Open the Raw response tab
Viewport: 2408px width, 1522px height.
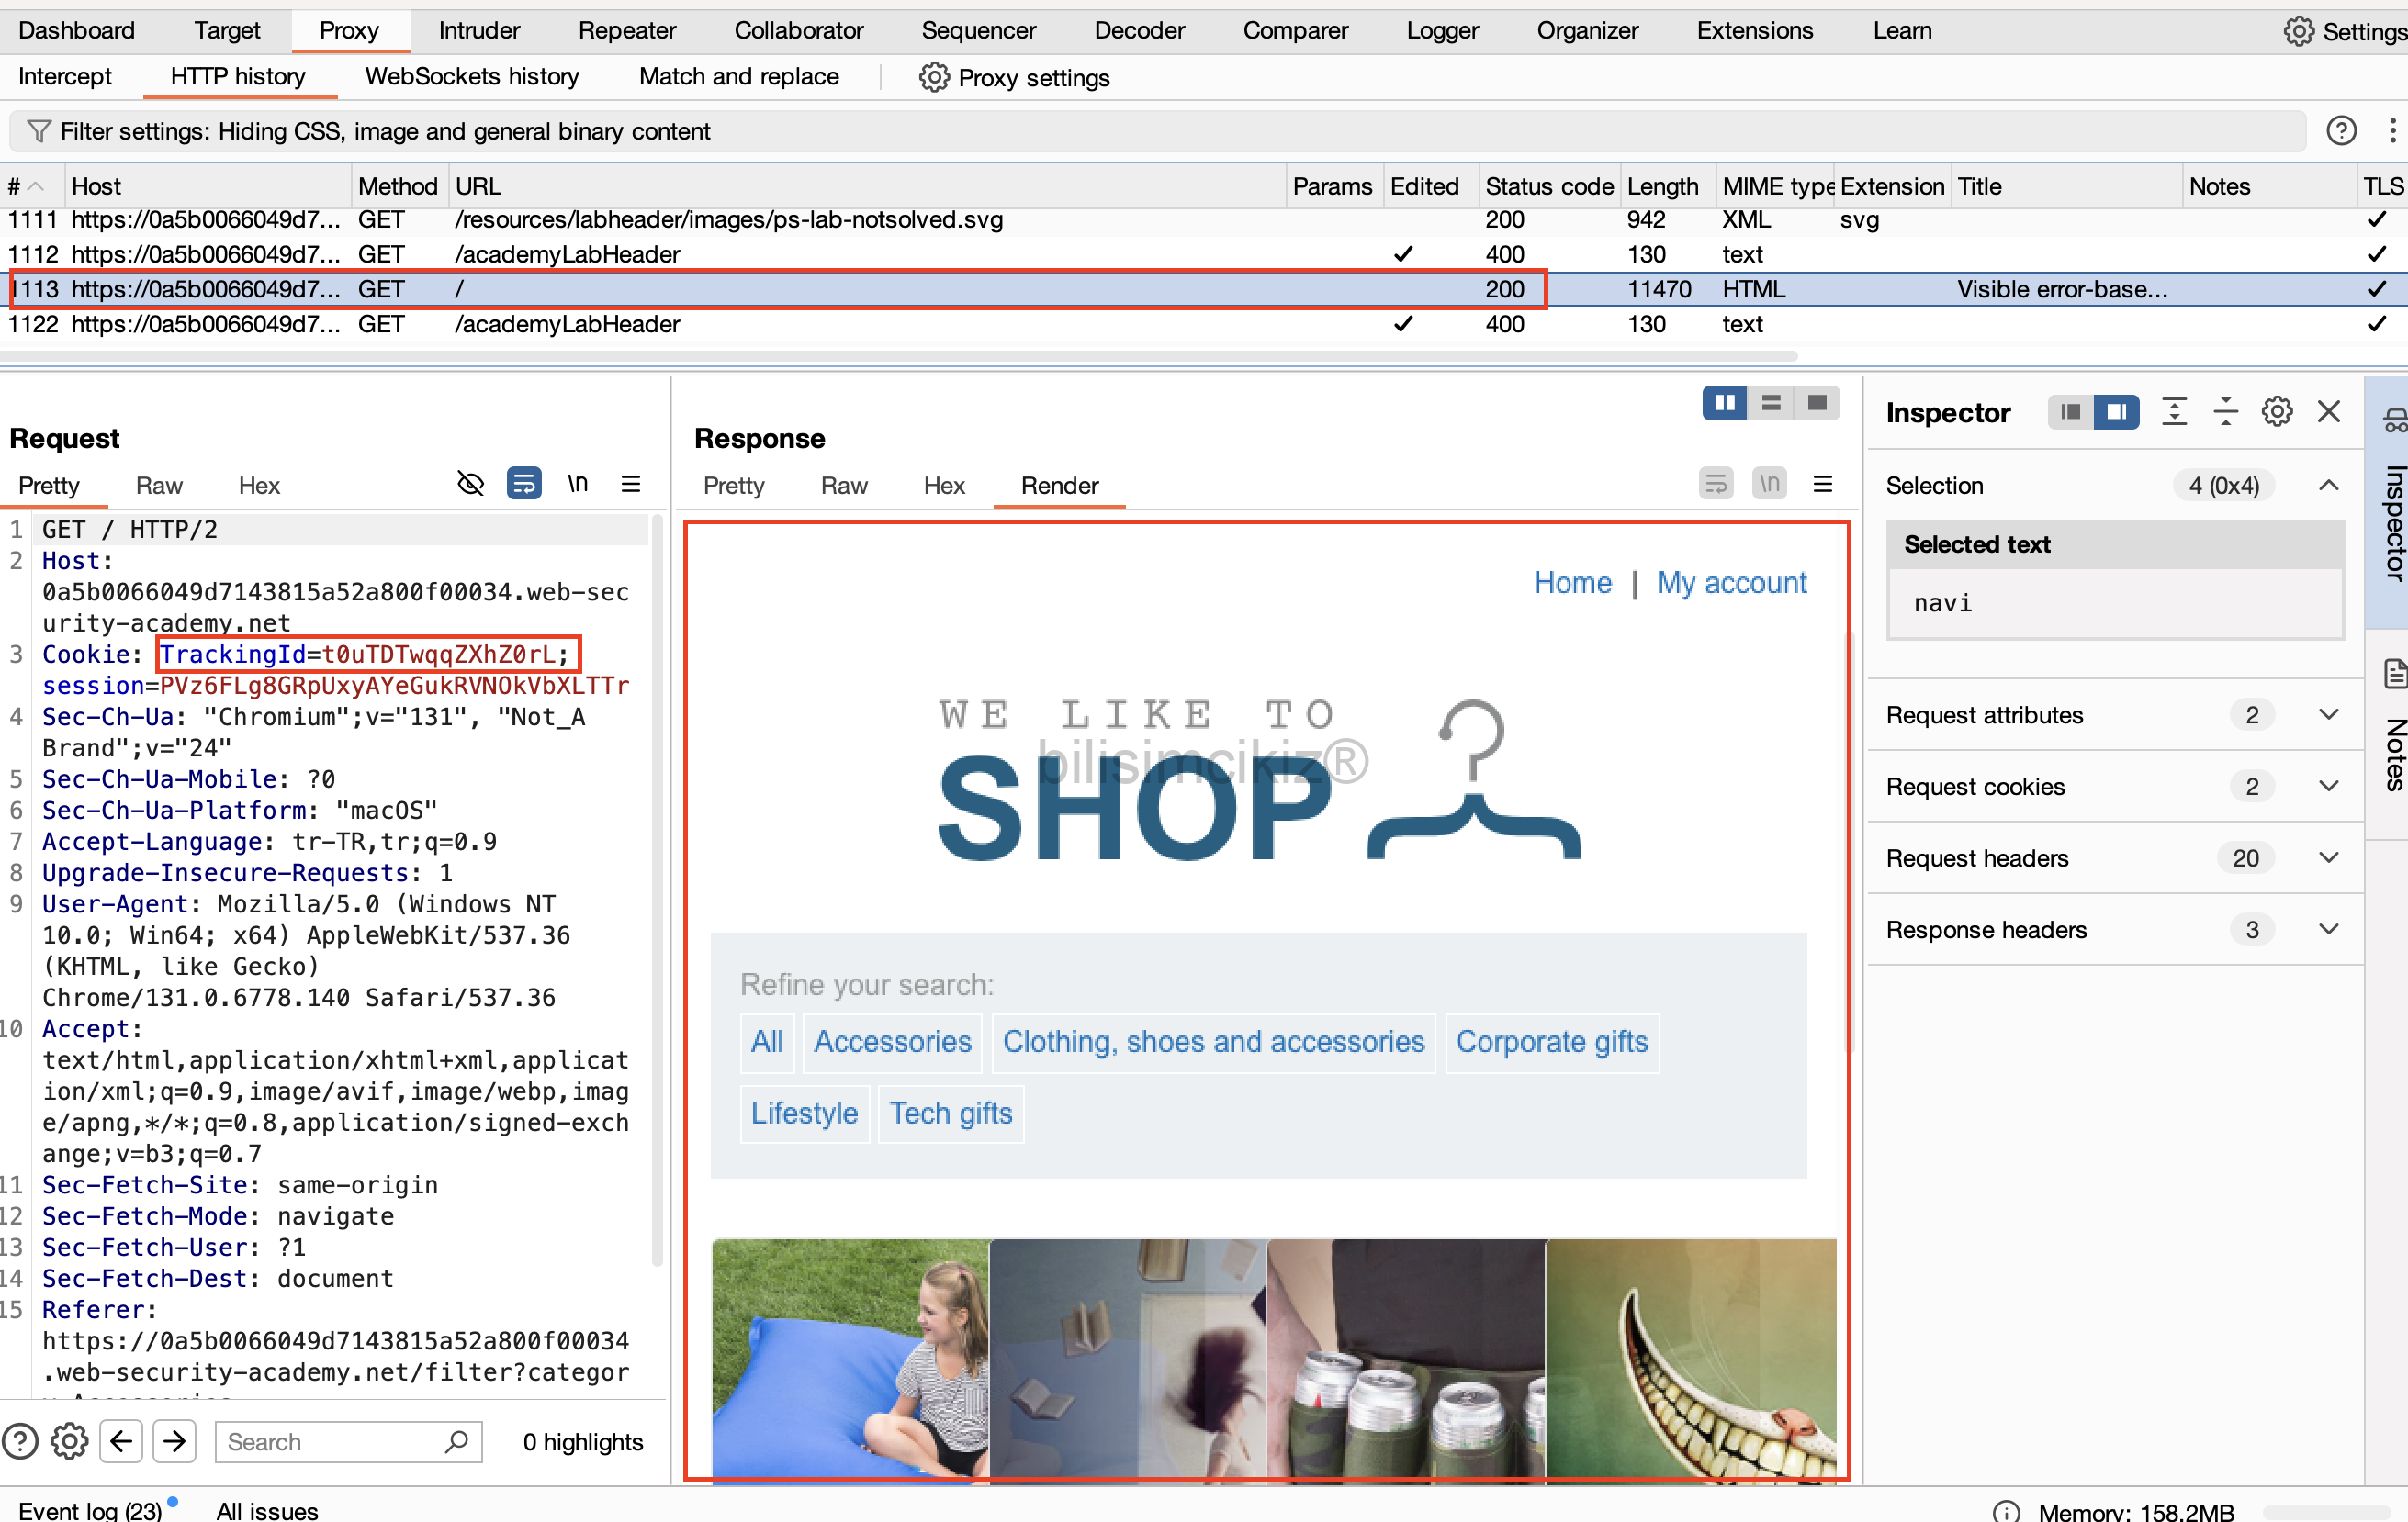[x=843, y=486]
